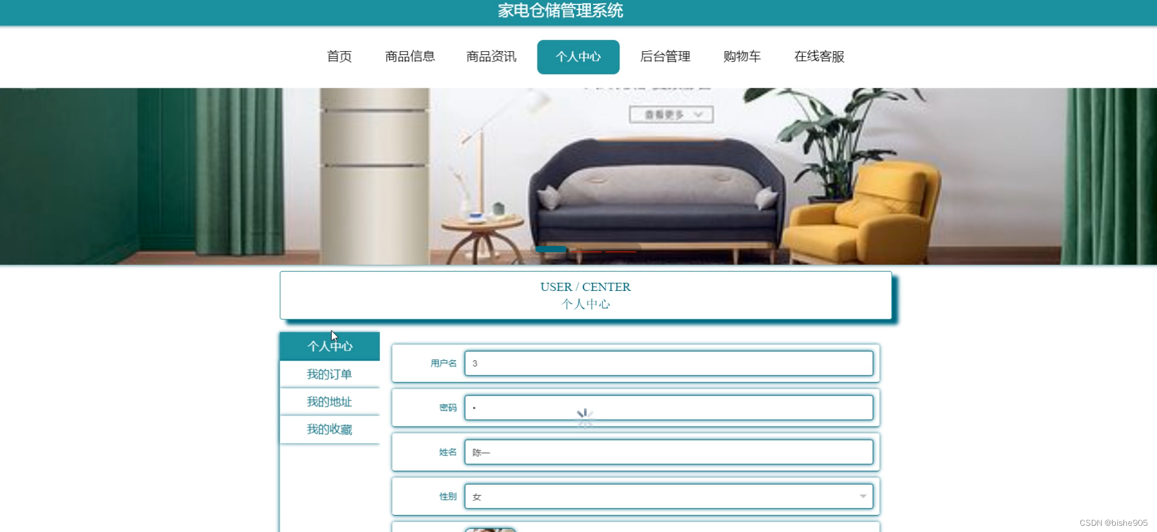Open 在线客服 chat link

click(819, 57)
